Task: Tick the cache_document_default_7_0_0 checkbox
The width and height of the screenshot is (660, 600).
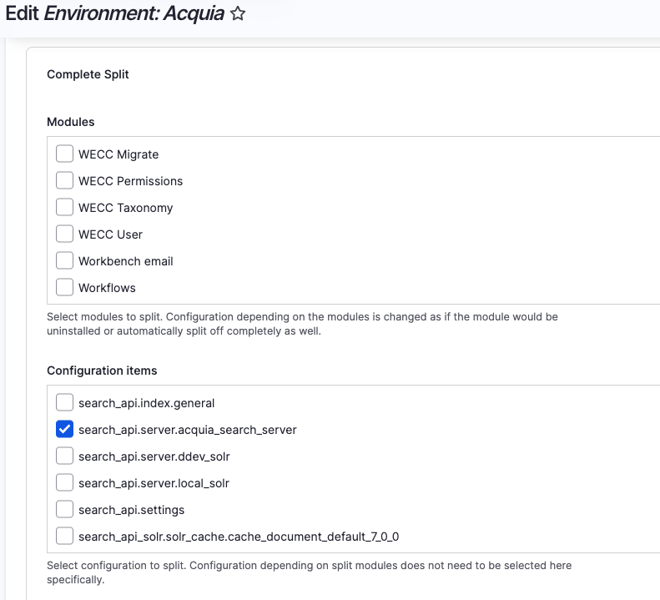Action: (x=64, y=536)
